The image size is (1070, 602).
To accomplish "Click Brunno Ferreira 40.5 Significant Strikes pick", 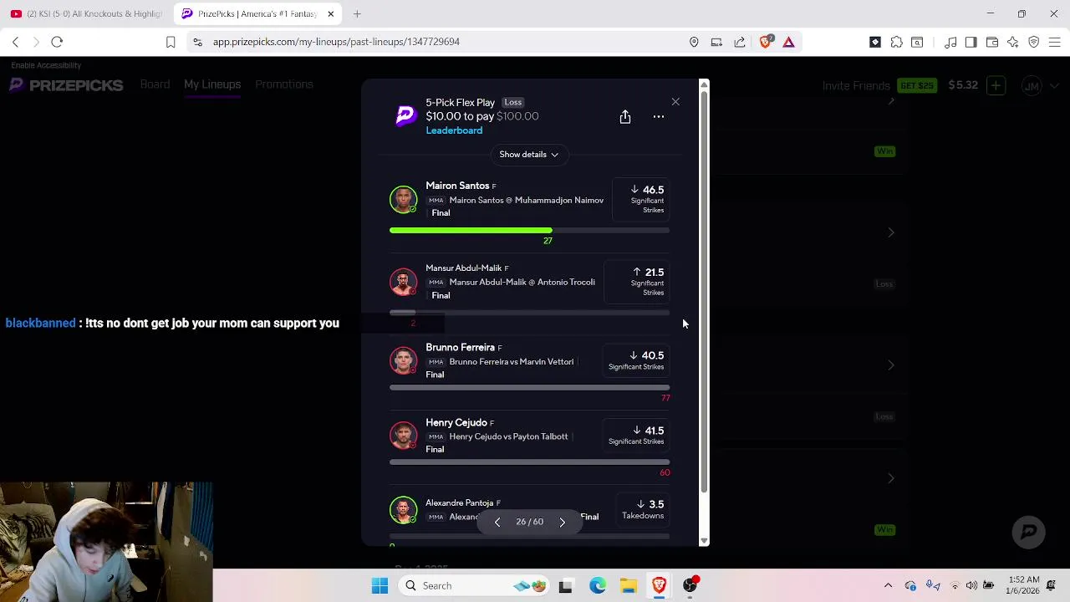I will click(637, 360).
